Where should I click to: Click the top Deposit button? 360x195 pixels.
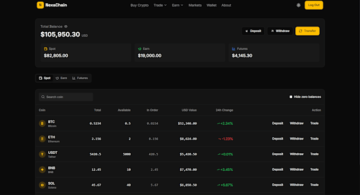tap(253, 31)
